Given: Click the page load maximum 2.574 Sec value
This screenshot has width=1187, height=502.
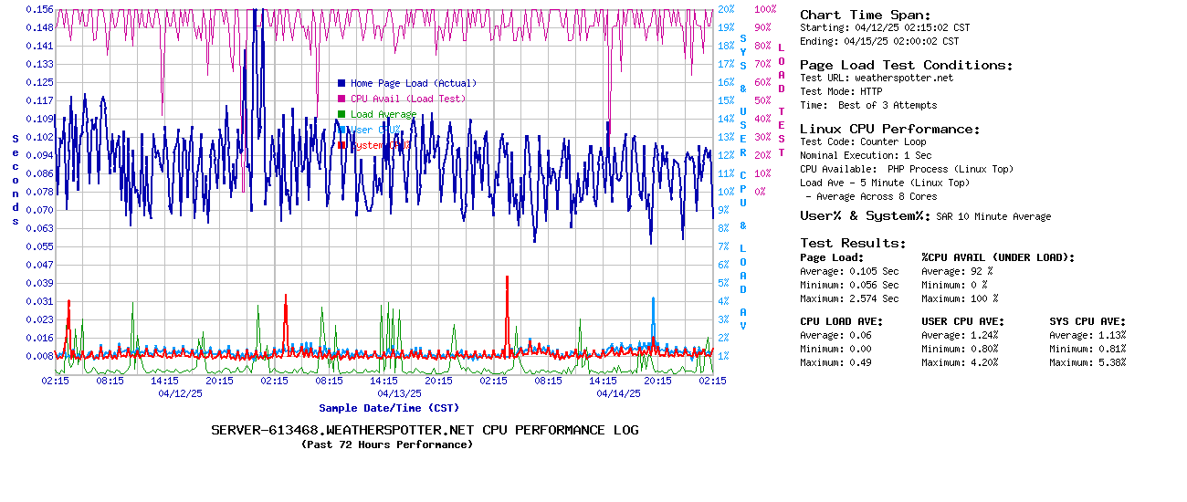Looking at the screenshot, I should [x=874, y=298].
